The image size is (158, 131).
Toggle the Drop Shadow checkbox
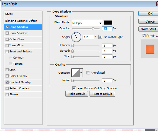(7, 27)
